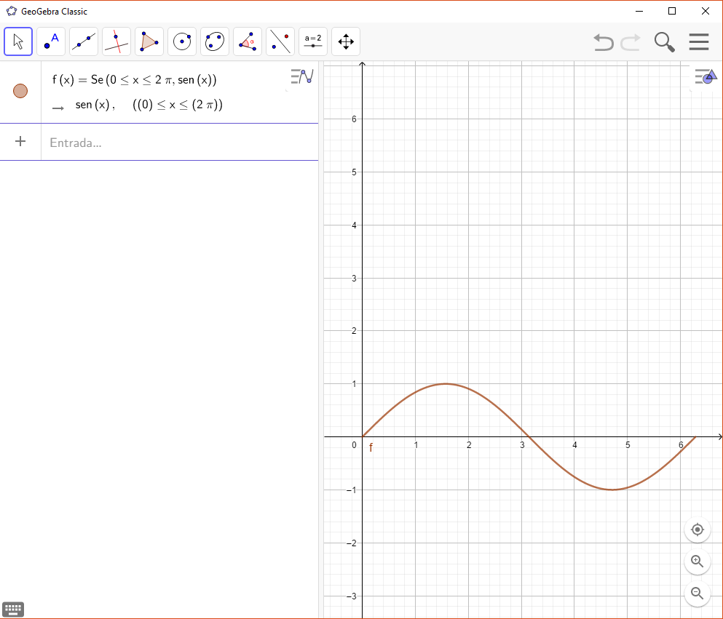The image size is (723, 619).
Task: Toggle the Graphics view style bar
Action: click(x=705, y=76)
